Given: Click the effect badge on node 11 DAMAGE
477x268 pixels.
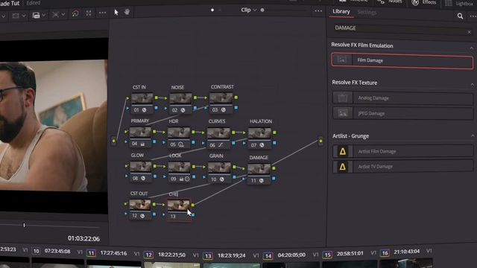Looking at the screenshot, I should [261, 180].
